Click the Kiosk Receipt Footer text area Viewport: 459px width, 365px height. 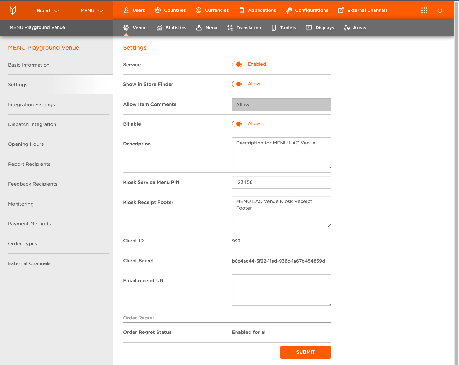click(281, 212)
